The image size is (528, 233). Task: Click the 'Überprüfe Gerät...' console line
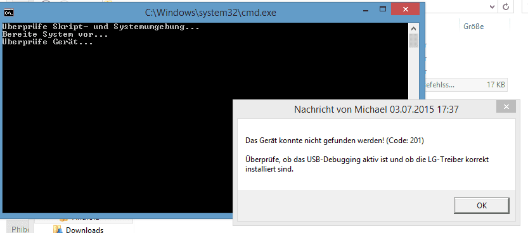tap(48, 42)
